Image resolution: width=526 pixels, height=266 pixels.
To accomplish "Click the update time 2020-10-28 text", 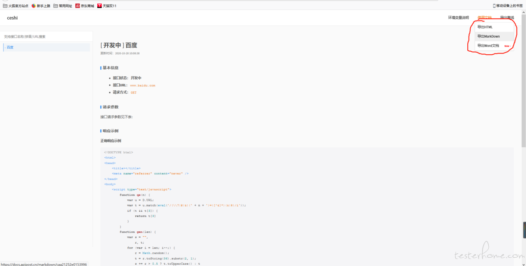I will tap(120, 53).
